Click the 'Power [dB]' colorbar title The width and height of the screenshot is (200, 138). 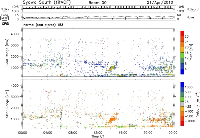(x=191, y=53)
